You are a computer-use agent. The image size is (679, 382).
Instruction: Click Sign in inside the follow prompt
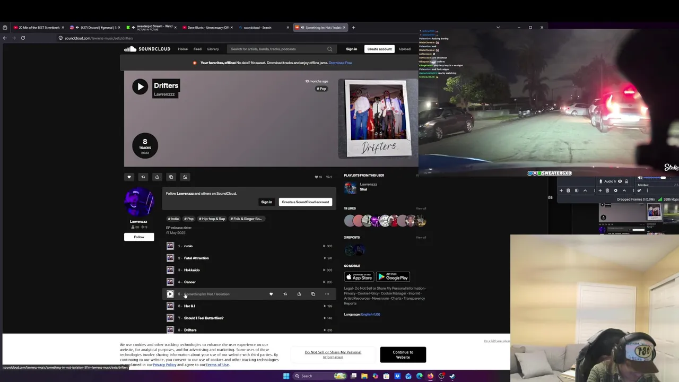tap(266, 202)
